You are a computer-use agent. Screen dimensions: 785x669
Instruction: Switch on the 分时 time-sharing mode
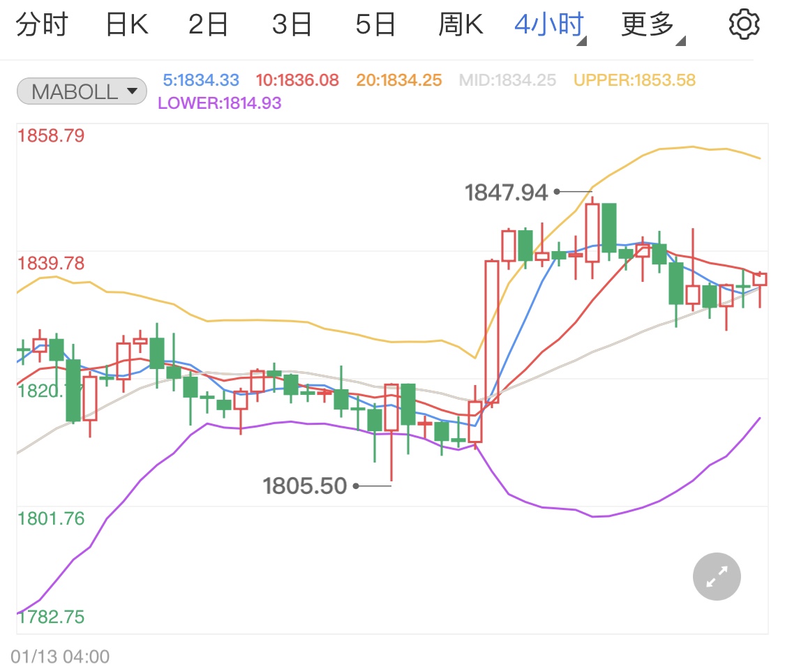tap(43, 22)
